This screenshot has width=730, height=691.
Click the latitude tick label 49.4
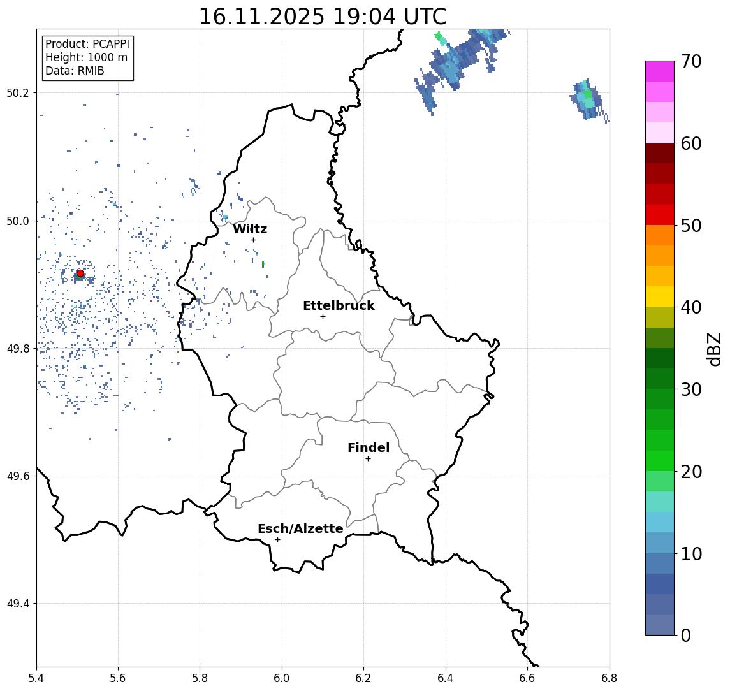tap(18, 604)
